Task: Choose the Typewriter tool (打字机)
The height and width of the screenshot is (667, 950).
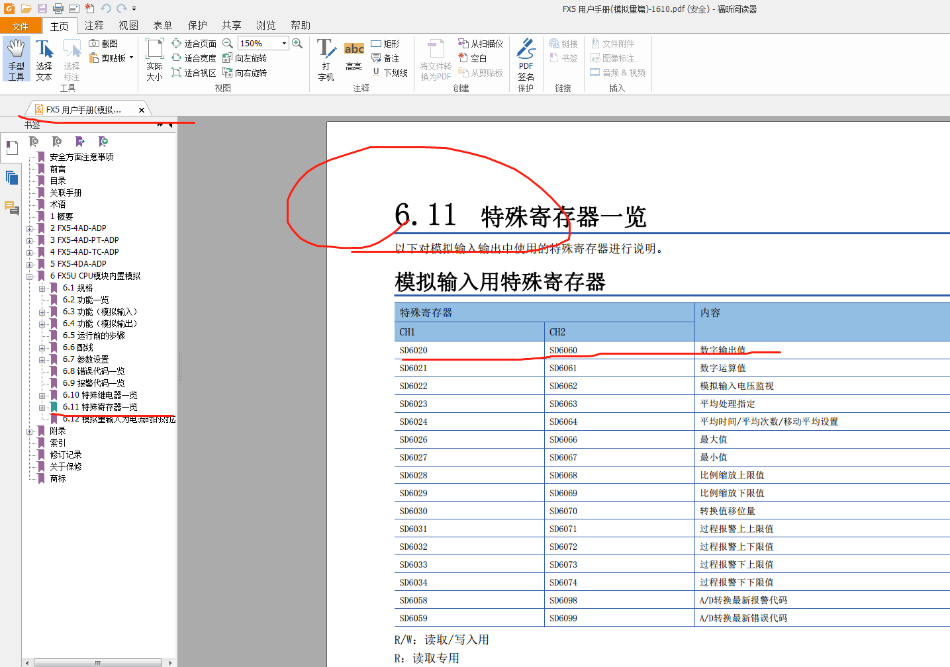Action: coord(326,59)
